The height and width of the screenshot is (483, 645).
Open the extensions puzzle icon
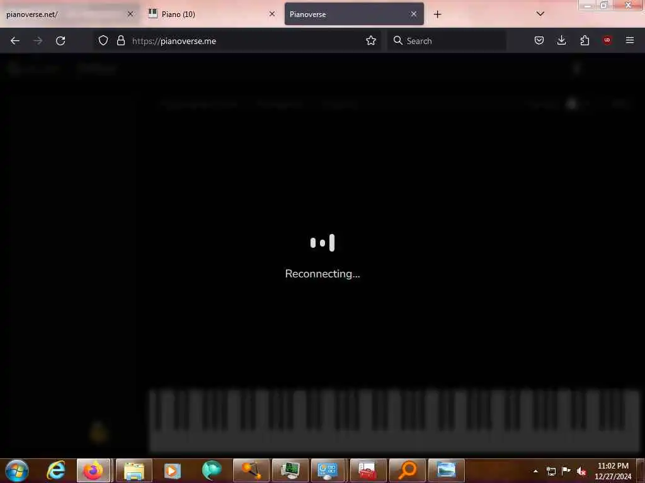[x=585, y=40]
